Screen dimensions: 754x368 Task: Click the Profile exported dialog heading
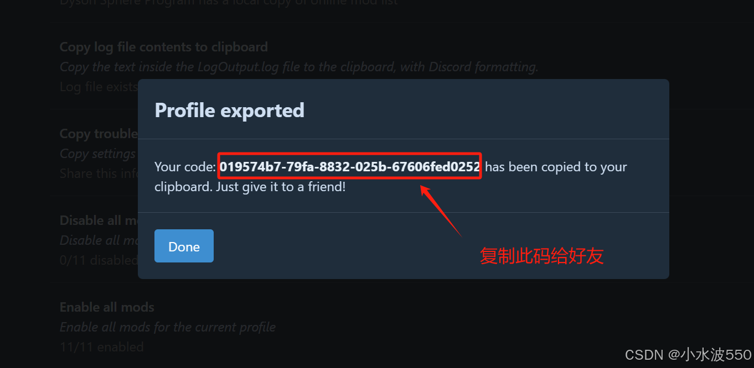[x=229, y=110]
